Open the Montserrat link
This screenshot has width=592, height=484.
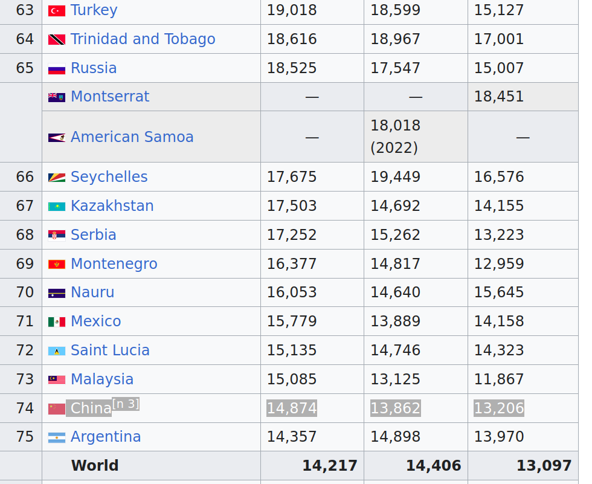(110, 97)
